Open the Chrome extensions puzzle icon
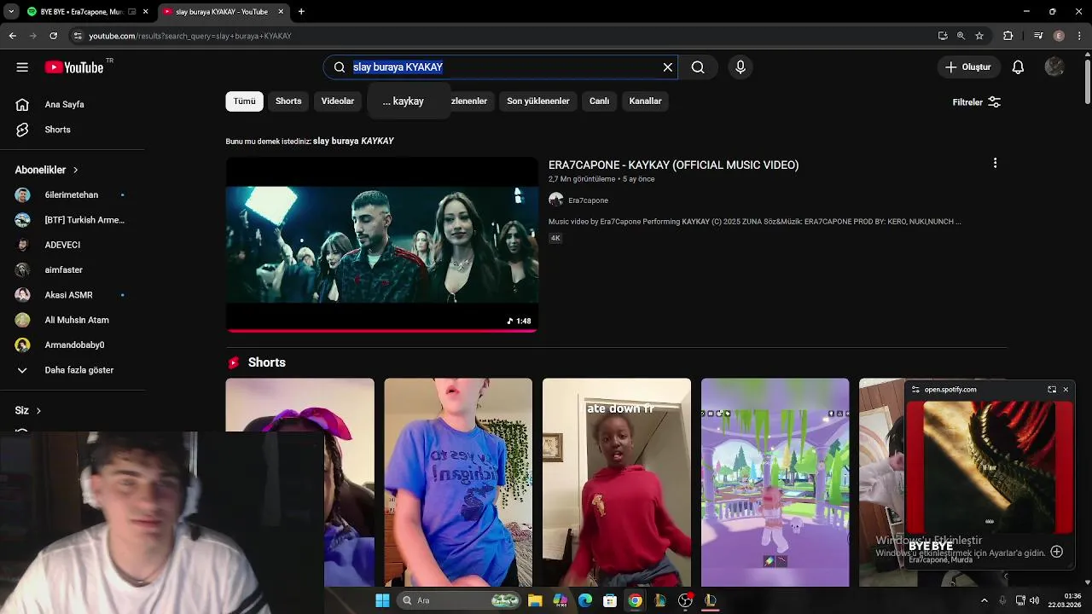The image size is (1092, 614). pos(1008,36)
